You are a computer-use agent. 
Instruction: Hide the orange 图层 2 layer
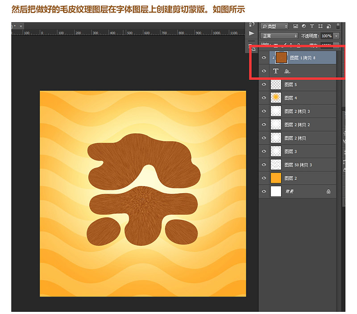[264, 178]
